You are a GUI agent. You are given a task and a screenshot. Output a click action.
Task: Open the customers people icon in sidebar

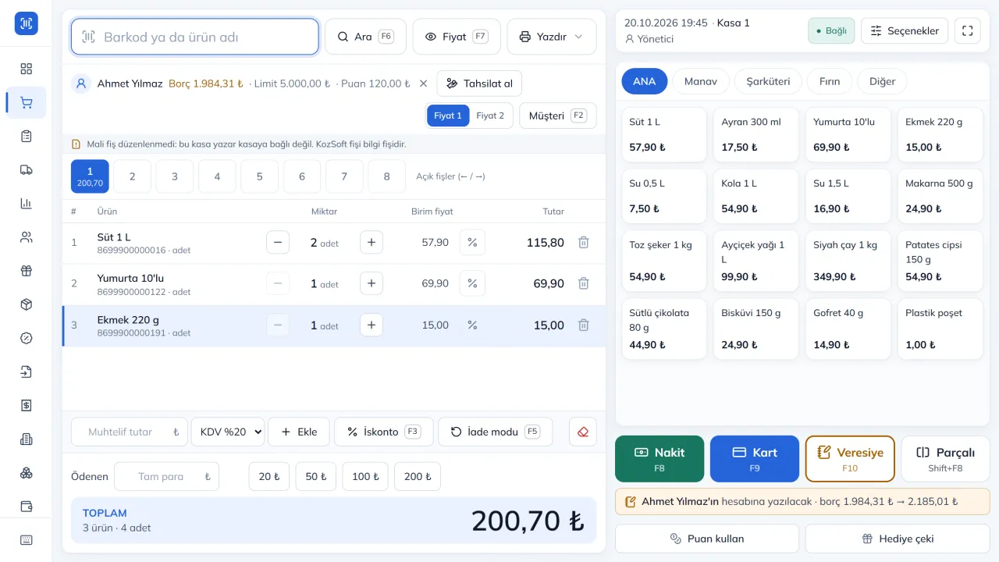27,237
